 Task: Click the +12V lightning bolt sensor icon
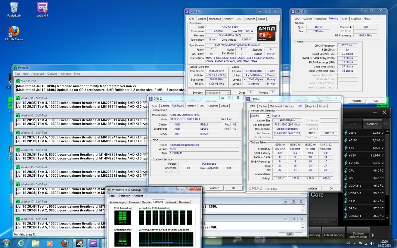click(346, 155)
